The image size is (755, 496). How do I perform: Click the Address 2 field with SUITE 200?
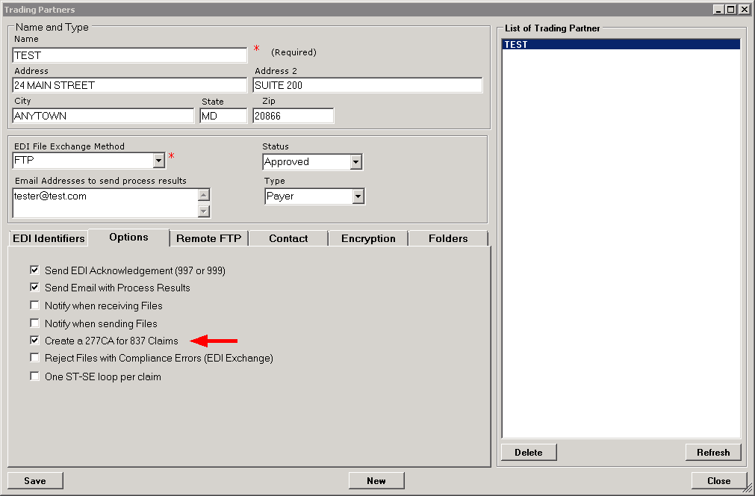tap(367, 85)
